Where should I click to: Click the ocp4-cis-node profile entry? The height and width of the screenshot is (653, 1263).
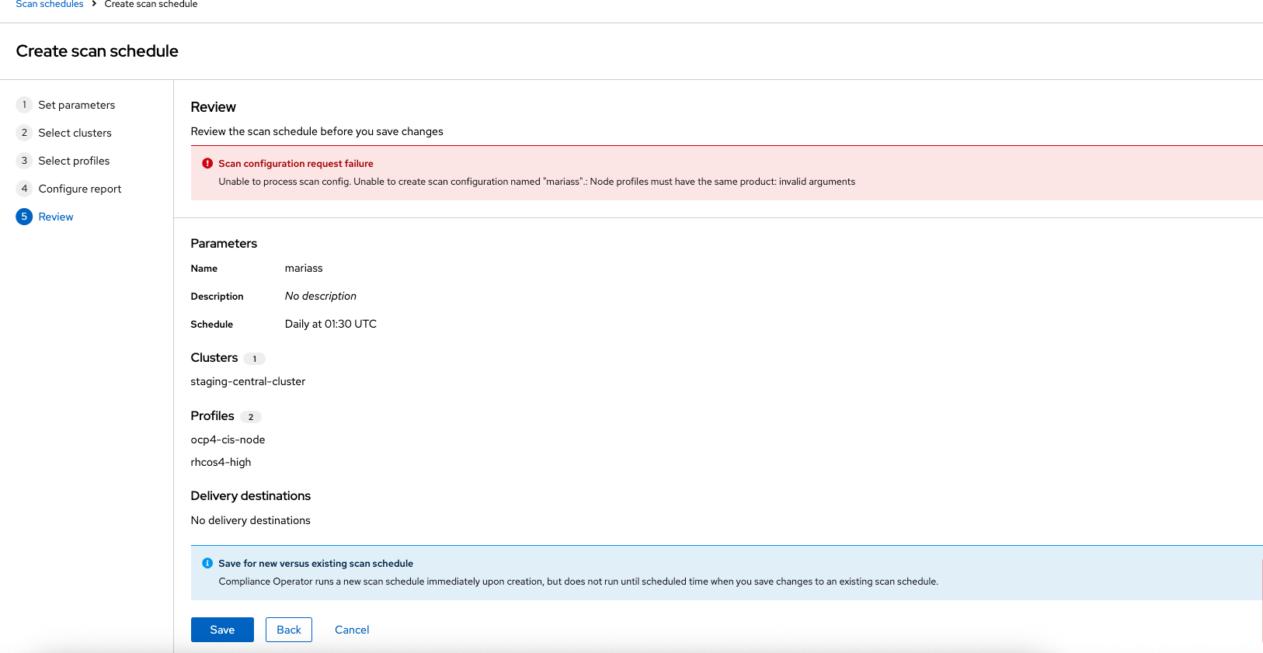point(228,439)
